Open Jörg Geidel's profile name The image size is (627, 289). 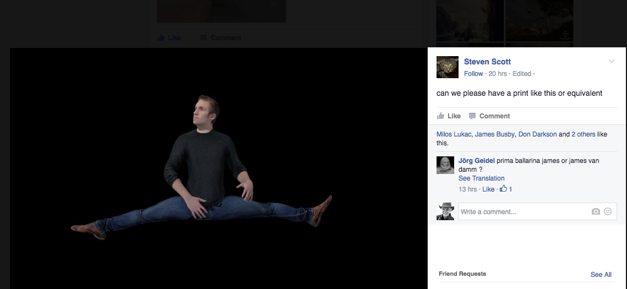click(x=476, y=161)
